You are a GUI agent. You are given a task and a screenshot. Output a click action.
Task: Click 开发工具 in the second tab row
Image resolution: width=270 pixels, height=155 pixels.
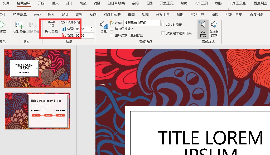163,15
